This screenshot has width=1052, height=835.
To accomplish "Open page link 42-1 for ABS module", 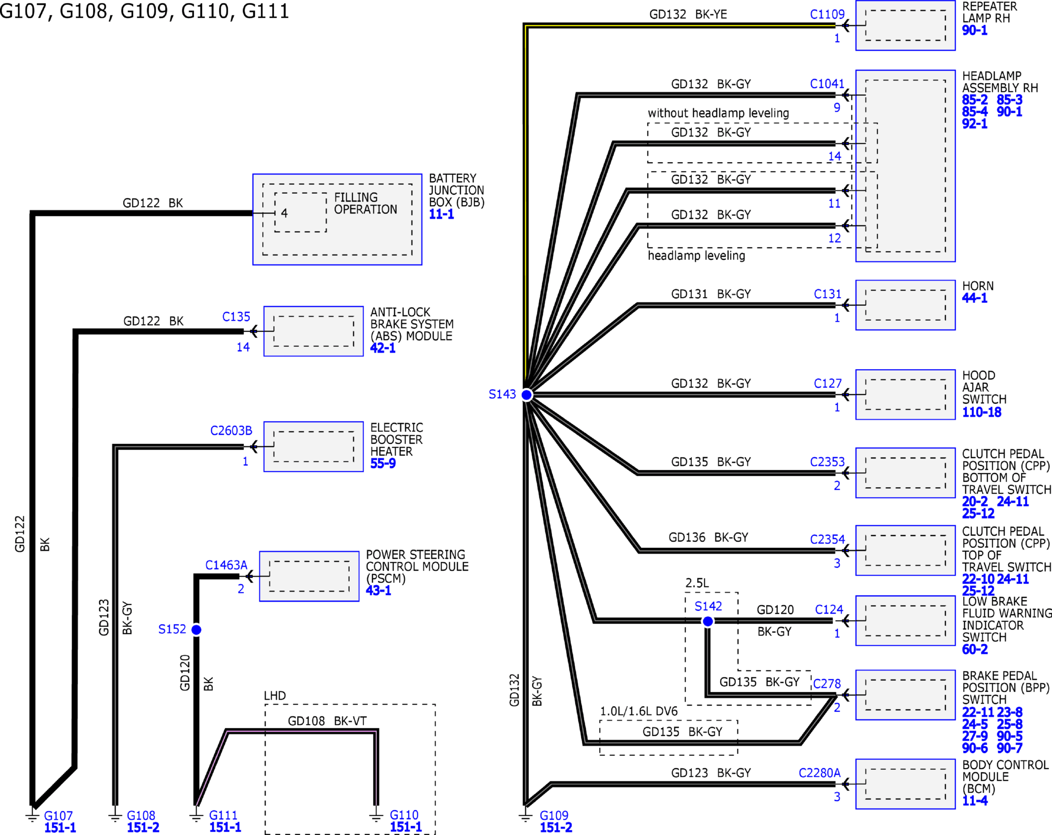I will pos(383,348).
